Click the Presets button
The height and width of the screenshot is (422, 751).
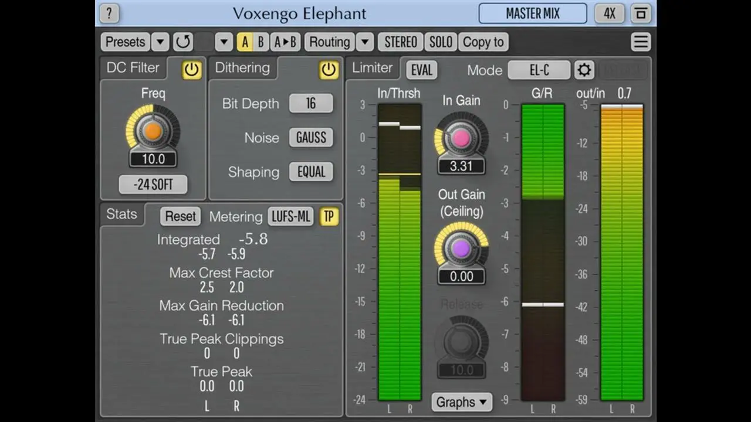(x=125, y=42)
